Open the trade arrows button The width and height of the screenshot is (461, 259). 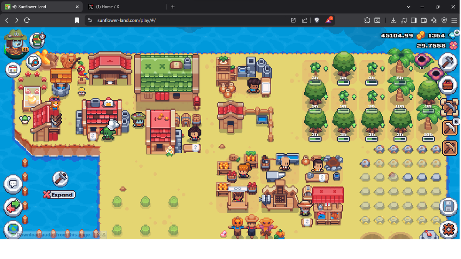coord(13,207)
